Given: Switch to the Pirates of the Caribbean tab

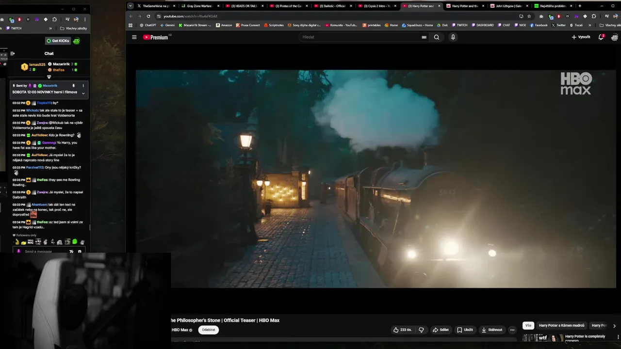Looking at the screenshot, I should coord(289,6).
